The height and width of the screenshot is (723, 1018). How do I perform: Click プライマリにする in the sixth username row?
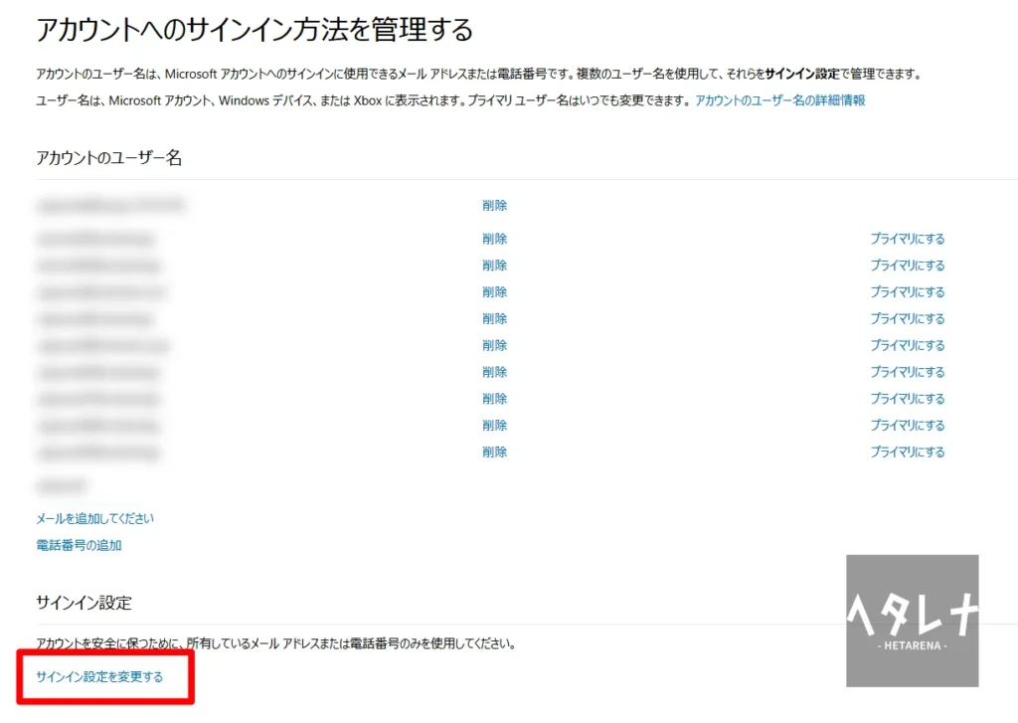(907, 346)
